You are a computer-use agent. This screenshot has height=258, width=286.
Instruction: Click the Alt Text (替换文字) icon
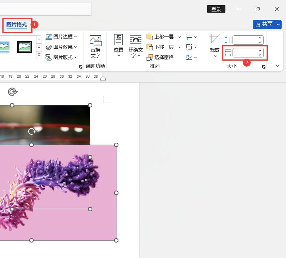95,40
